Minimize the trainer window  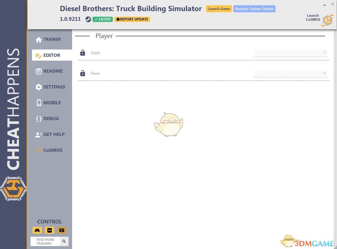324,4
